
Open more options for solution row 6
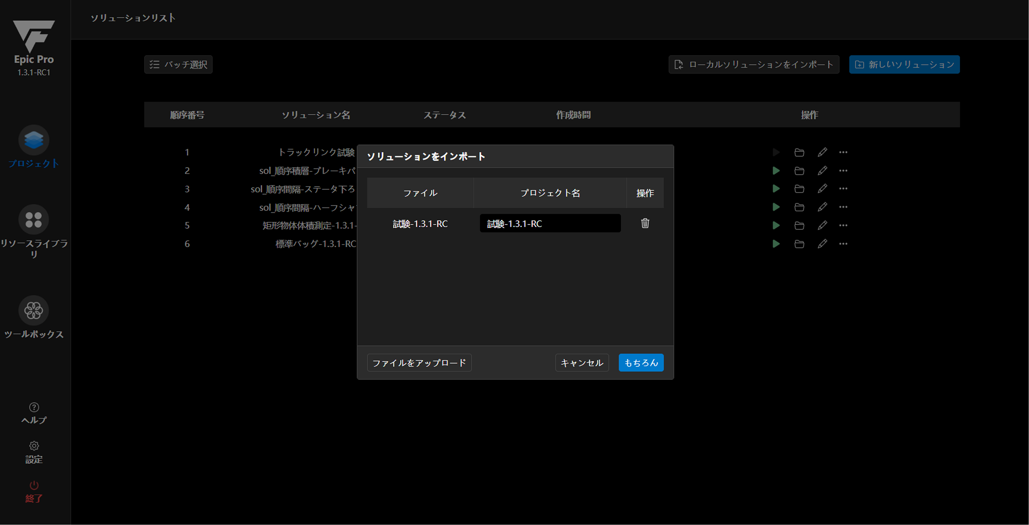(843, 244)
